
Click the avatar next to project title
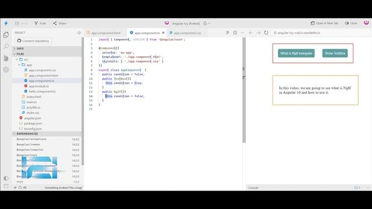click(167, 23)
